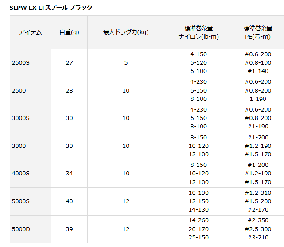Click the 最大ドラグ力(kg) column header
The height and width of the screenshot is (247, 284).
coord(125,32)
